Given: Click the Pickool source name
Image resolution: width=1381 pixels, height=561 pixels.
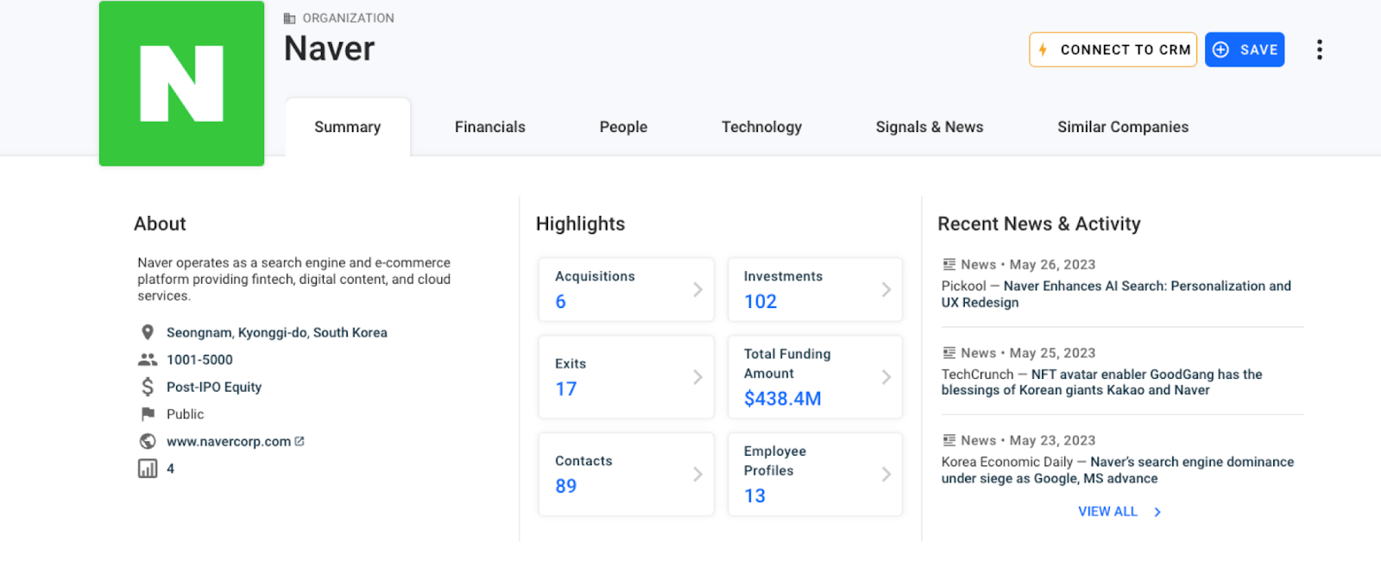Looking at the screenshot, I should pos(963,286).
